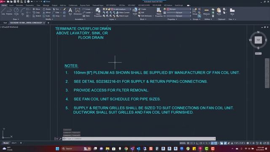Click the Match Properties tool
This screenshot has width=270, height=152.
tap(159, 12)
